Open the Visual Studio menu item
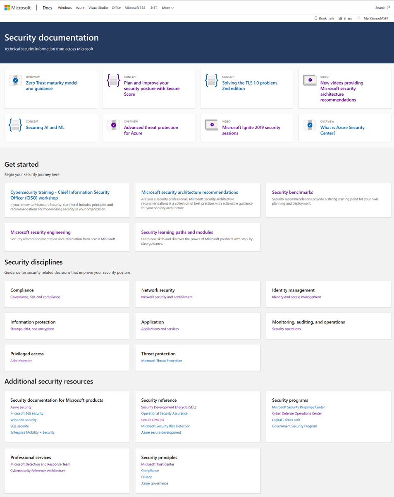394x497 pixels. click(x=98, y=7)
